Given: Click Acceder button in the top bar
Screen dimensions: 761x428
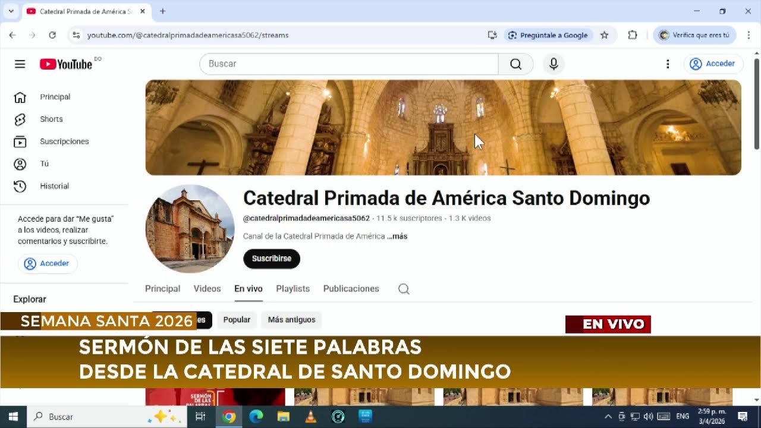Looking at the screenshot, I should click(713, 64).
